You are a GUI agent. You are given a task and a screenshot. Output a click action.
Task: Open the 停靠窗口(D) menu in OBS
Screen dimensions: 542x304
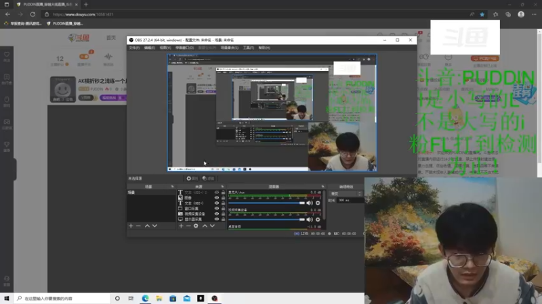(184, 48)
